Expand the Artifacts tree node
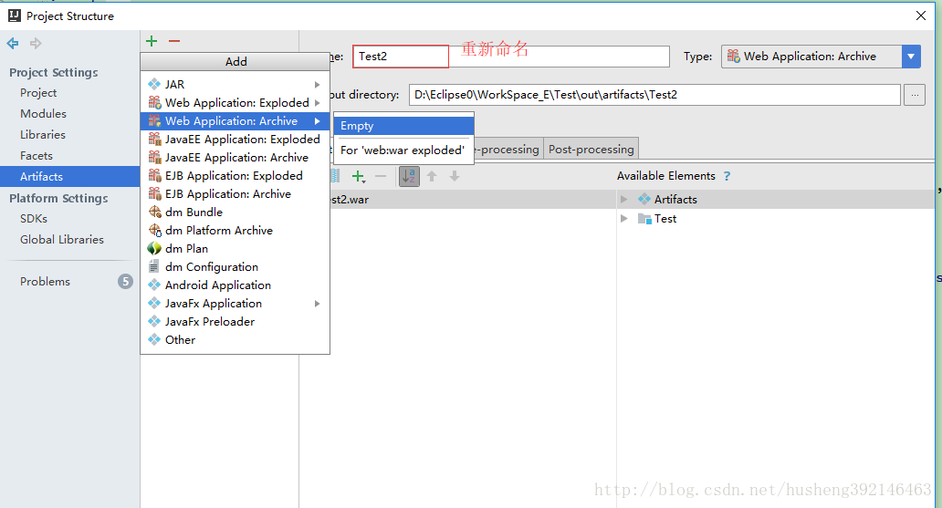Viewport: 942px width, 508px height. [624, 199]
